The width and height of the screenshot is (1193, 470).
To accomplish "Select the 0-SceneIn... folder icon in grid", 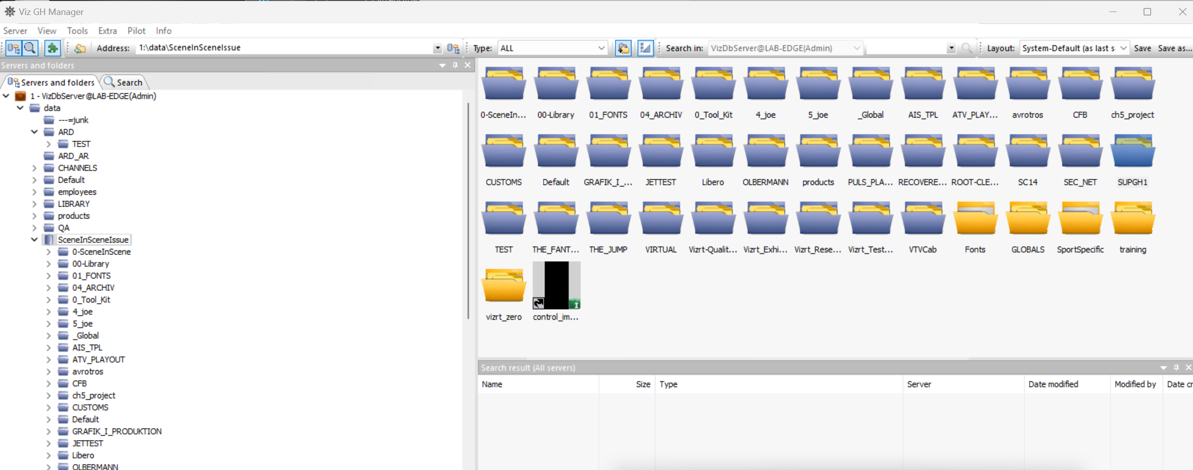I will (x=503, y=84).
